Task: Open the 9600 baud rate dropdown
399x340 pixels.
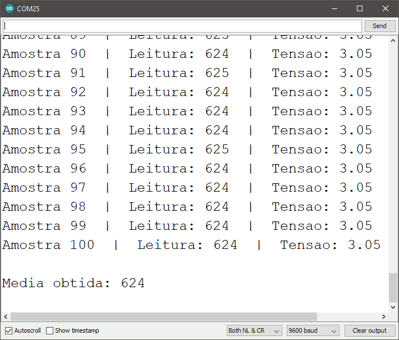Action: tap(313, 330)
